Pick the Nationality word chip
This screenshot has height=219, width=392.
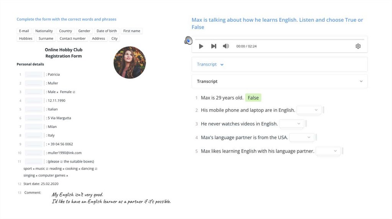44,31
